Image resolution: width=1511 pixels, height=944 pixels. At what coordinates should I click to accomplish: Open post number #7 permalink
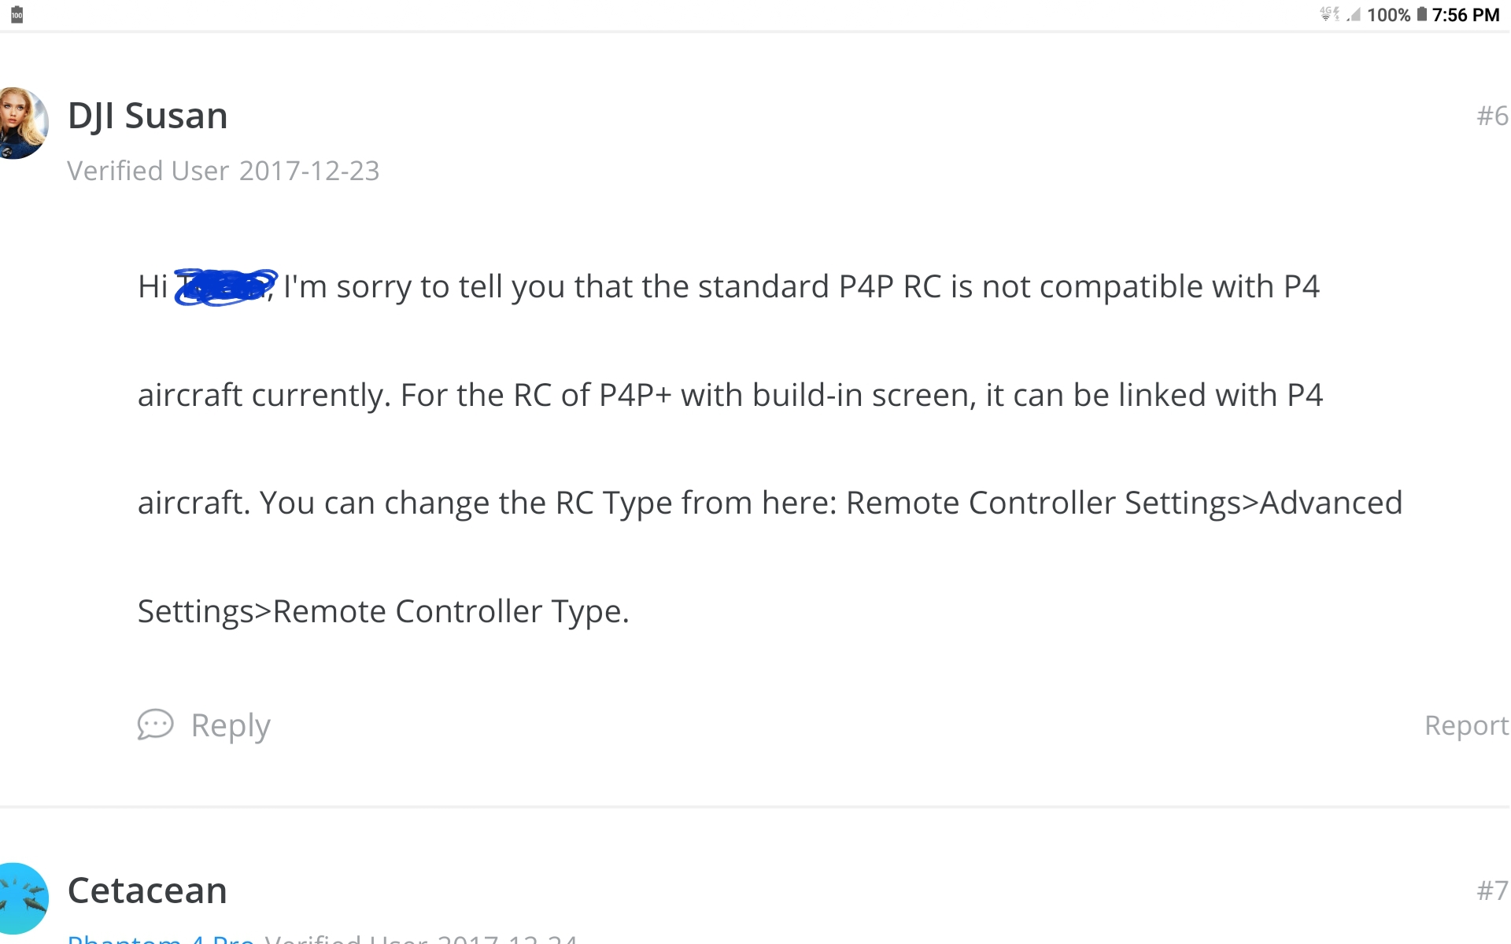[x=1492, y=891]
